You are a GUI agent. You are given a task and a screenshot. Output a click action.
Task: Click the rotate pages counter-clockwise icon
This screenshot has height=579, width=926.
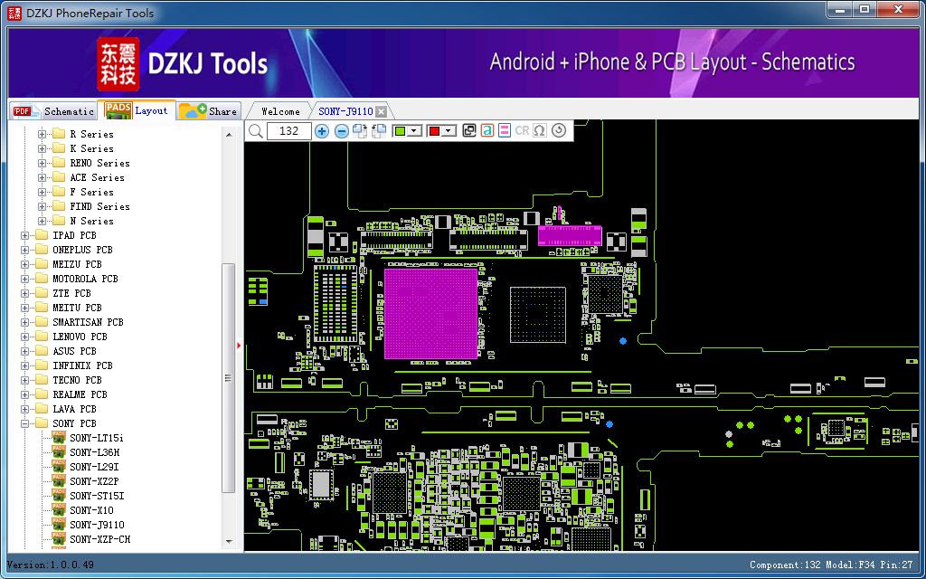click(x=379, y=130)
